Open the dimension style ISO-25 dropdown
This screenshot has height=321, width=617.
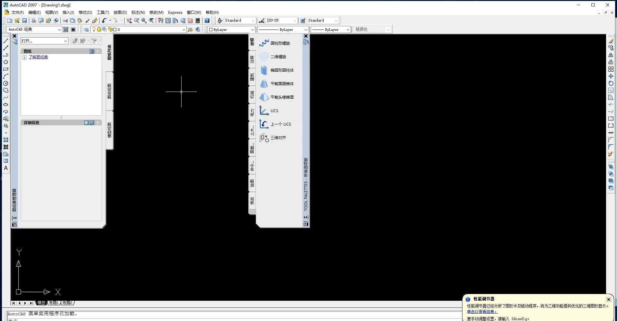point(282,21)
